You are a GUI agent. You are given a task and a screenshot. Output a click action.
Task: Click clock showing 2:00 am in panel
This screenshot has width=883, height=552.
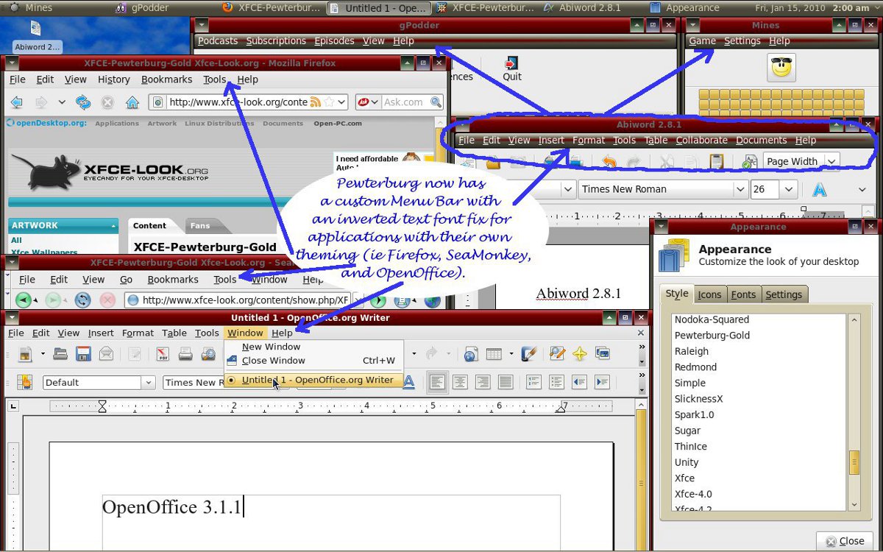coord(851,8)
